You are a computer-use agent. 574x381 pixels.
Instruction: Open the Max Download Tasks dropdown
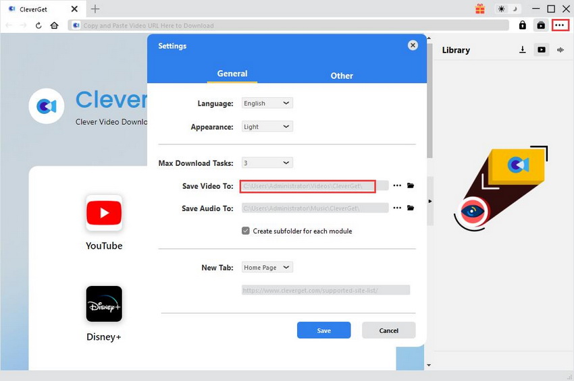coord(267,163)
